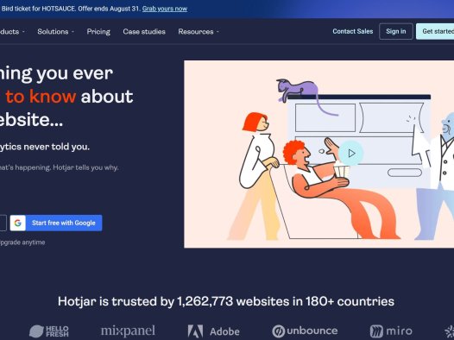Go to Case studies

tap(144, 32)
